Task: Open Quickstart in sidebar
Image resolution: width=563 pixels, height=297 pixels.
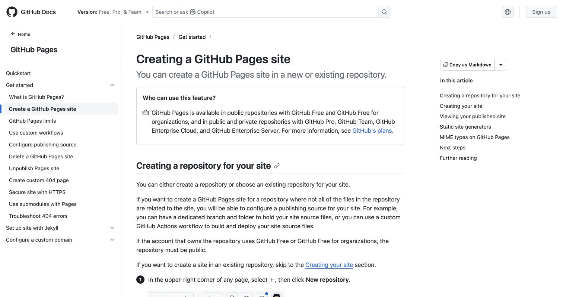Action: tap(18, 73)
